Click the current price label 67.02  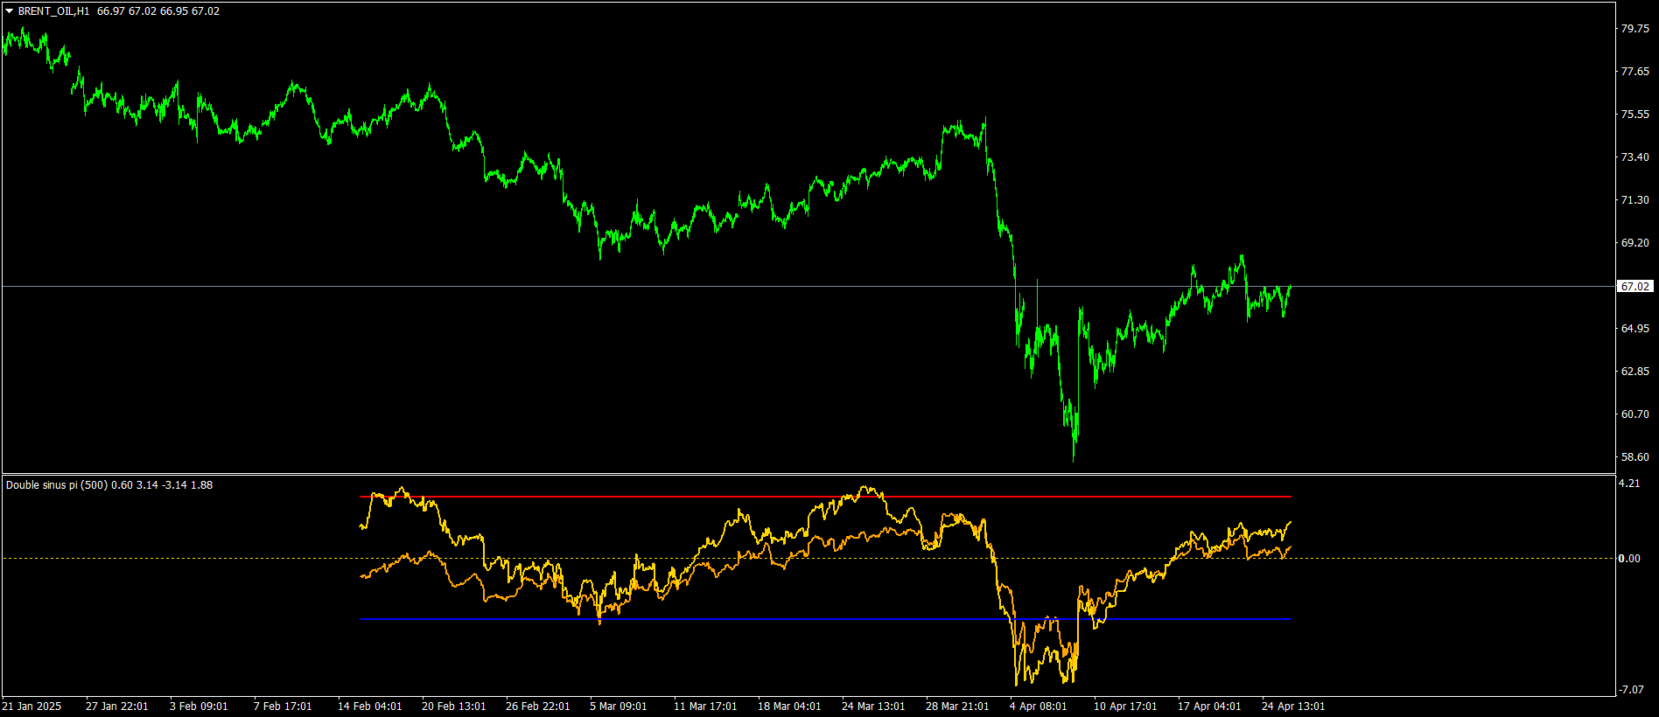(x=1634, y=286)
